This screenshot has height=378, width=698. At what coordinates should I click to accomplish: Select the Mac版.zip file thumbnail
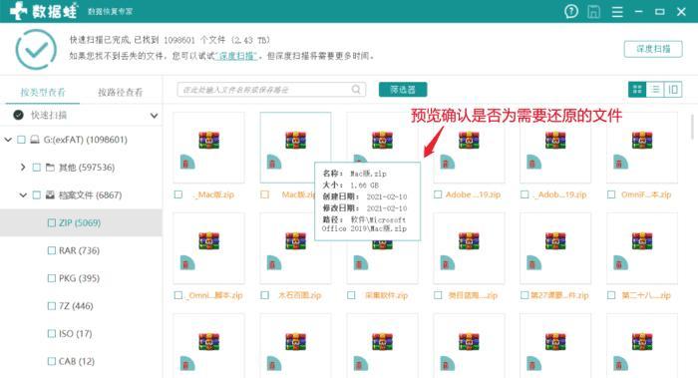pyautogui.click(x=295, y=148)
